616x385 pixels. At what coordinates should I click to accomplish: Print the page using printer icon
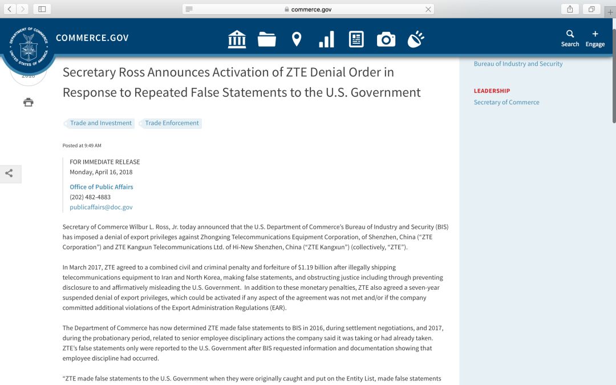pos(29,102)
